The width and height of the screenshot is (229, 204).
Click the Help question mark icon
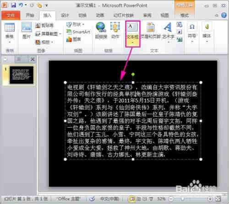224,15
